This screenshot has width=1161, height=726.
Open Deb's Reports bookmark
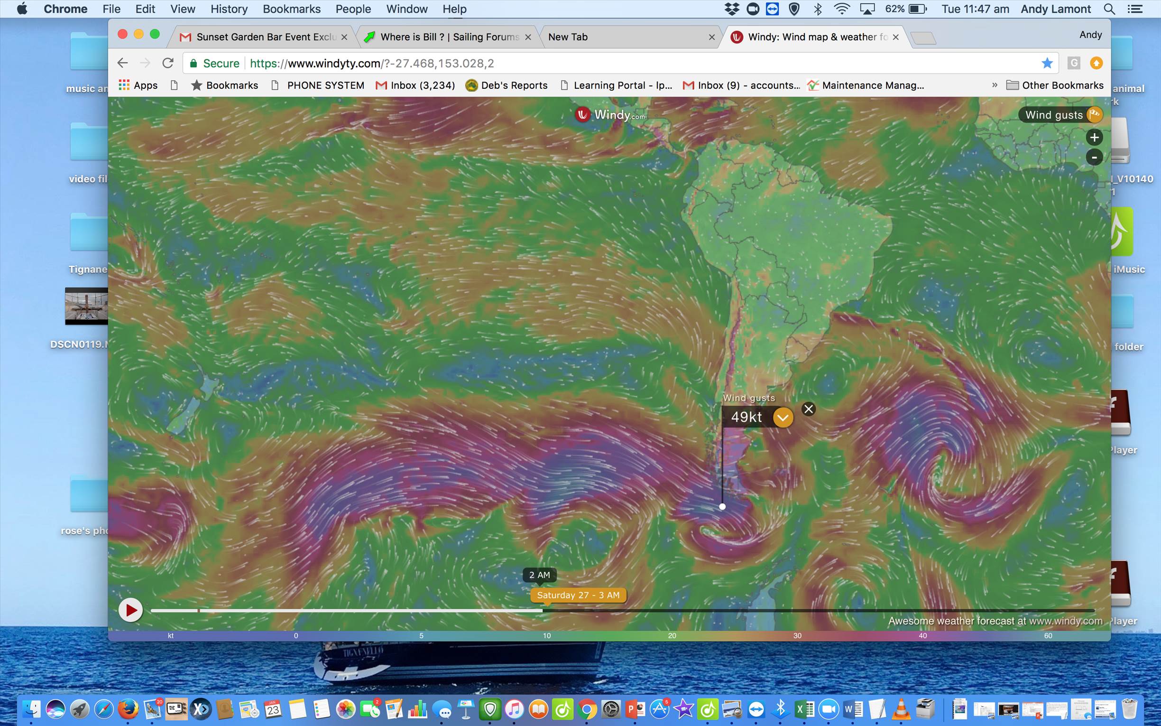coord(506,85)
